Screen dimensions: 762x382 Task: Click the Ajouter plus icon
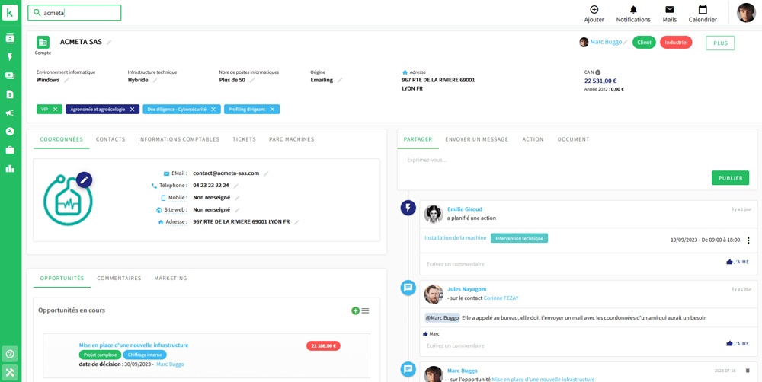(x=594, y=10)
